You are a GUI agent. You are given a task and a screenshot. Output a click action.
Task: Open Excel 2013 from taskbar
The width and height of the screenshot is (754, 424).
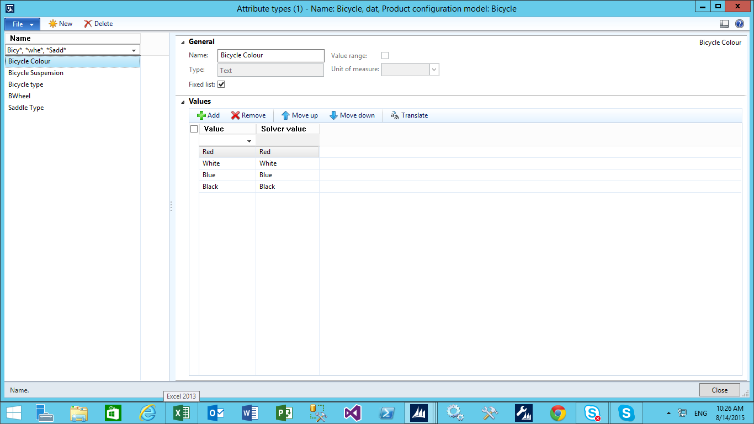[182, 412]
